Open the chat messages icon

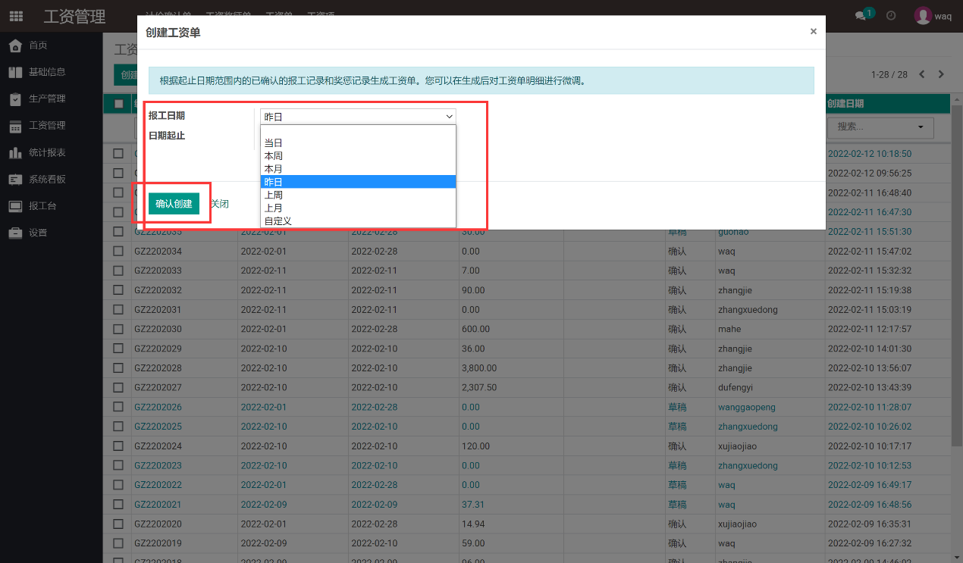pos(861,16)
